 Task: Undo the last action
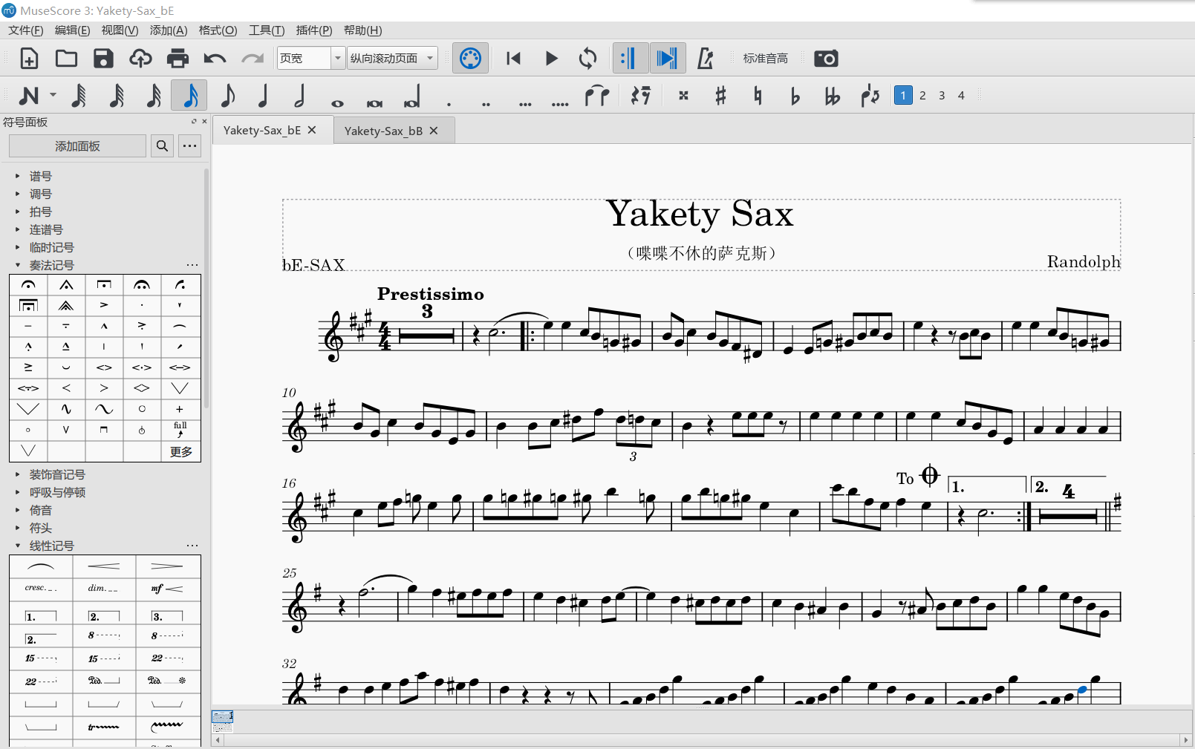click(x=215, y=59)
